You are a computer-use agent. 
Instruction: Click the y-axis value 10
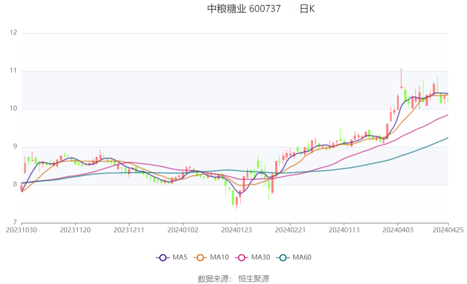coord(14,108)
